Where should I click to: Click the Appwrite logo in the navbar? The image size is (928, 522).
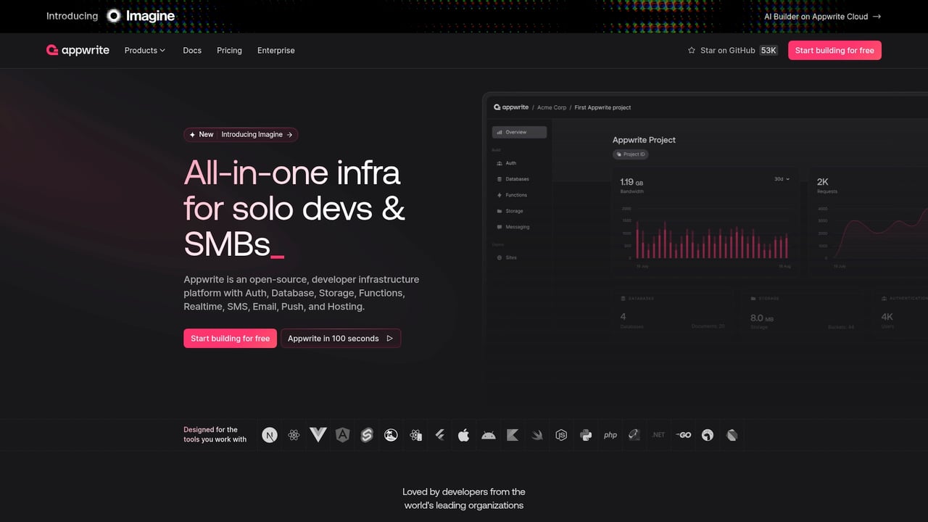pyautogui.click(x=78, y=50)
